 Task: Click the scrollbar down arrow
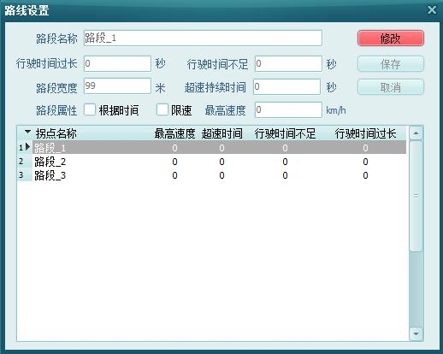416,333
